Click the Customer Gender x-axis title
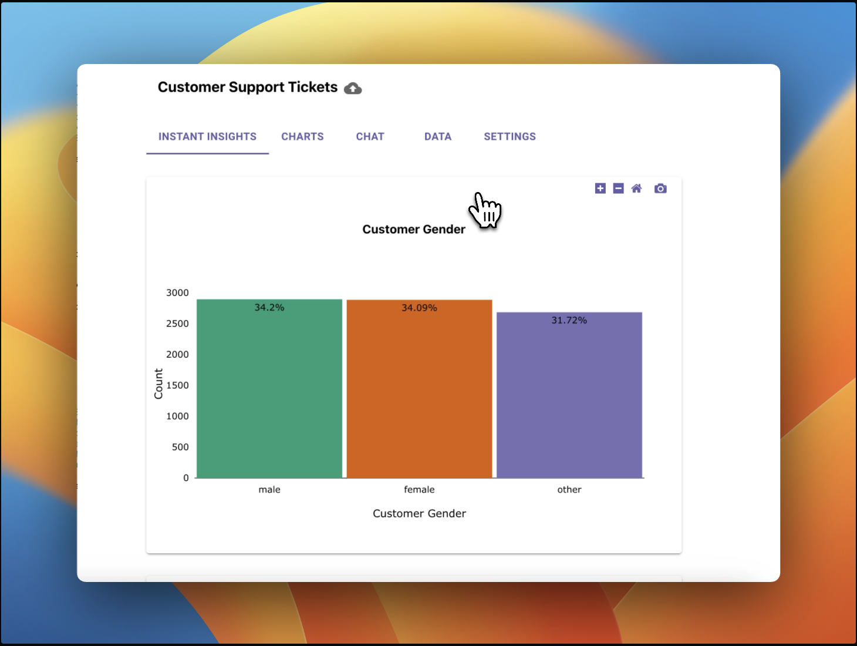The width and height of the screenshot is (857, 646). pyautogui.click(x=419, y=514)
